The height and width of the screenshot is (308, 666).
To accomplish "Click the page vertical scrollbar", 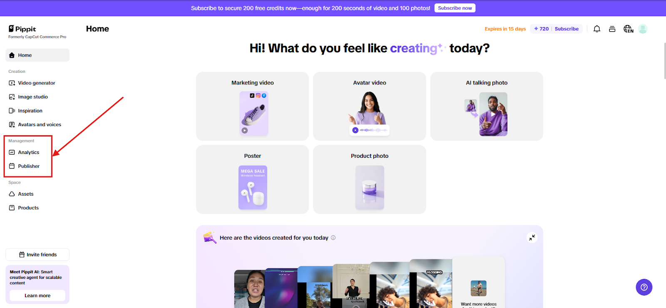I will 664,60.
